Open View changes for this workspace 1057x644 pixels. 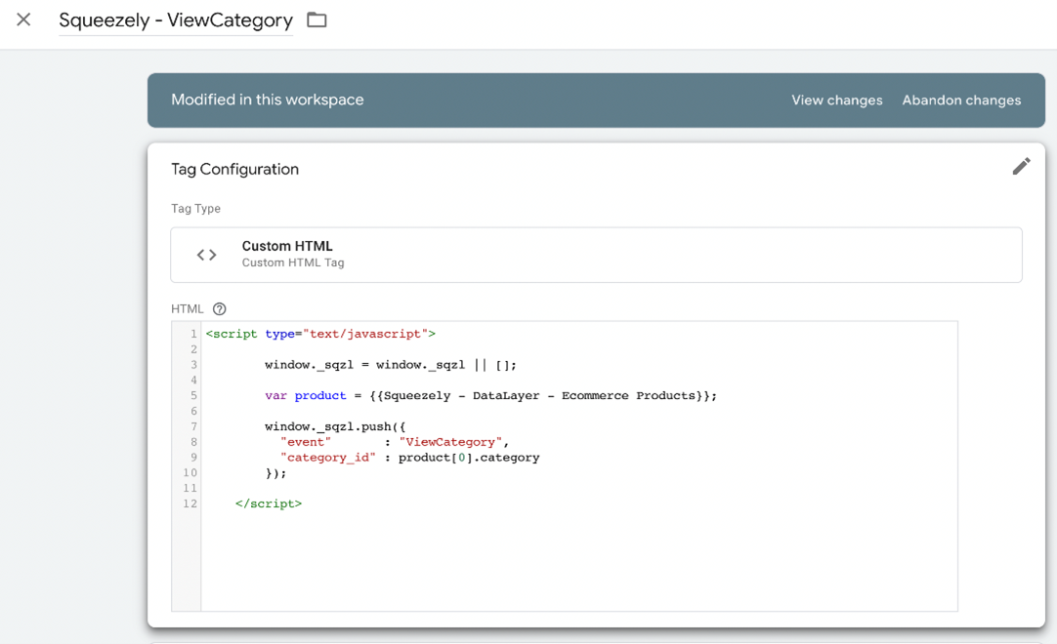click(836, 100)
